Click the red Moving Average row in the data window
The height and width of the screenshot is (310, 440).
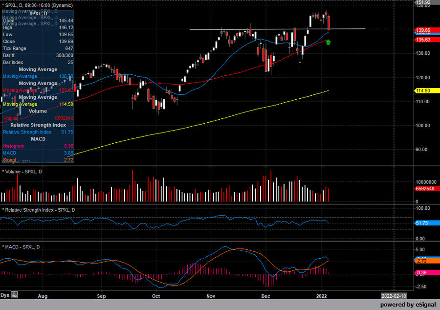38,90
